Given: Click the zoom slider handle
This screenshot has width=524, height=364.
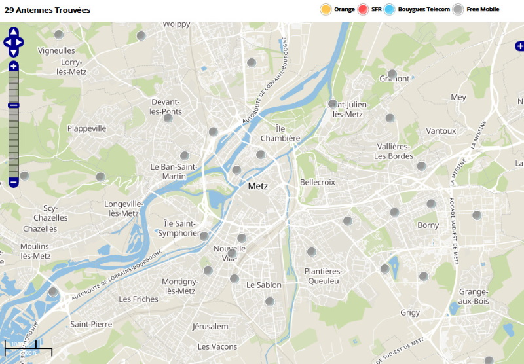Looking at the screenshot, I should pos(13,105).
